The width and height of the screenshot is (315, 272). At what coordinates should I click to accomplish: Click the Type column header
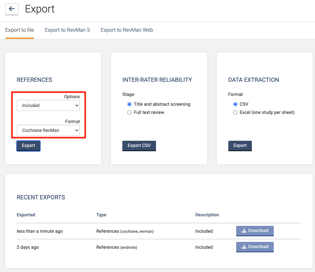click(101, 215)
